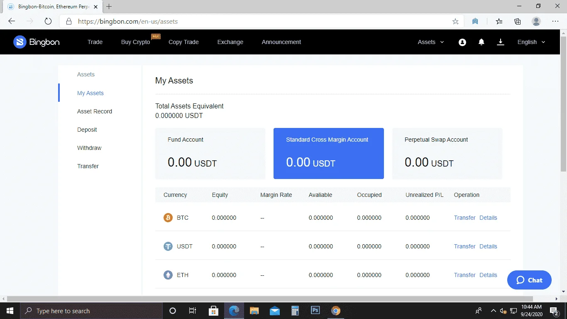This screenshot has height=319, width=567.
Task: Open the Action Center notifications icon
Action: [554, 311]
